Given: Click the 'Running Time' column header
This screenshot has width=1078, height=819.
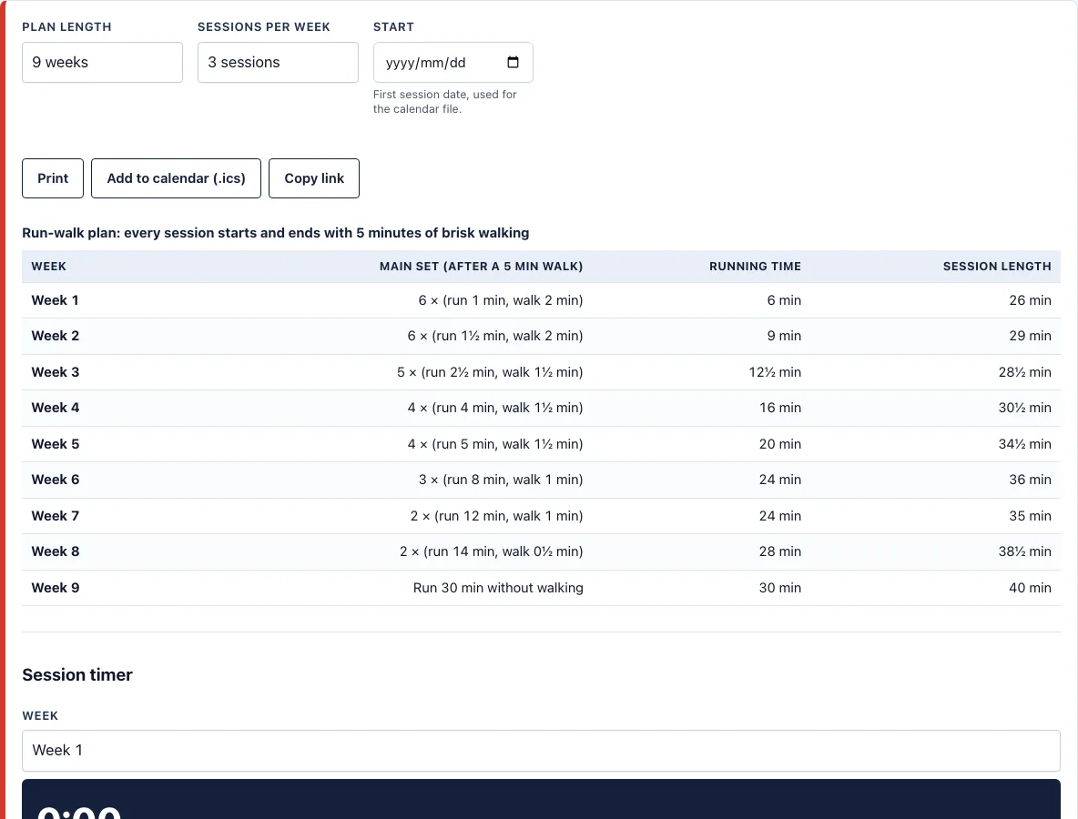Looking at the screenshot, I should tap(755, 267).
